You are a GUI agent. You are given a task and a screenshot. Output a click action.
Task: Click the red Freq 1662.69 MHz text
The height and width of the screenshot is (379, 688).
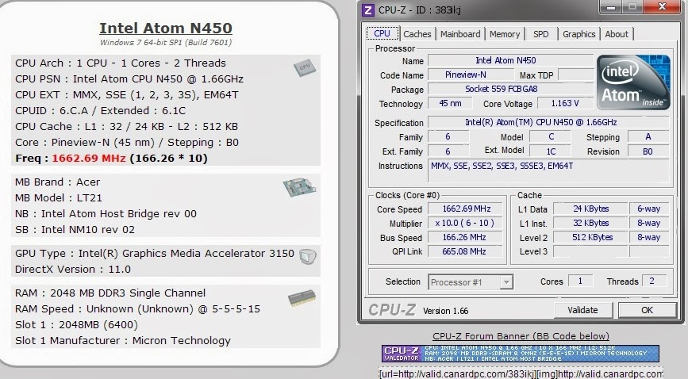[x=89, y=158]
